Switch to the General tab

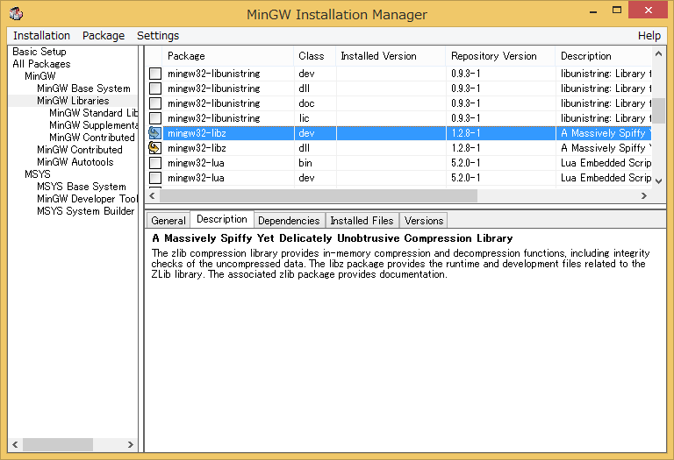click(x=168, y=221)
